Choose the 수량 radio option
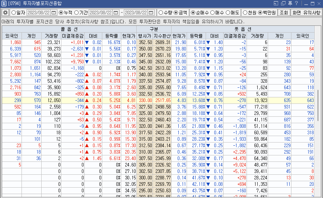323x198 pixels. 161,13
